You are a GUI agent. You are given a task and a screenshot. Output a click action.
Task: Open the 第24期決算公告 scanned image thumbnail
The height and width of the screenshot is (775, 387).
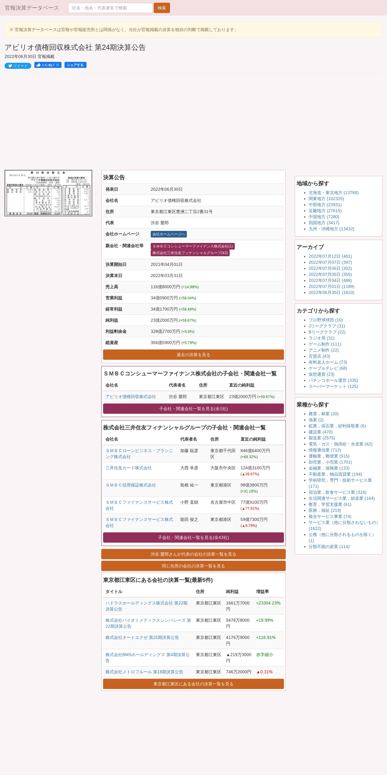(x=48, y=193)
